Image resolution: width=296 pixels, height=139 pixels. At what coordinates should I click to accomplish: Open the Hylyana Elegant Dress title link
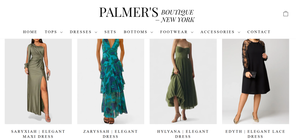pos(183,134)
